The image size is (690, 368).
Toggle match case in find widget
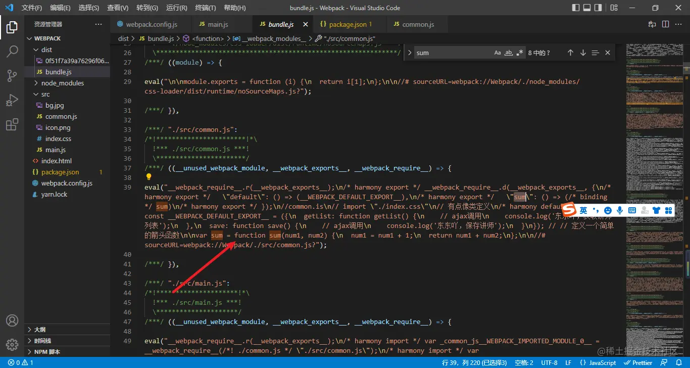point(498,53)
